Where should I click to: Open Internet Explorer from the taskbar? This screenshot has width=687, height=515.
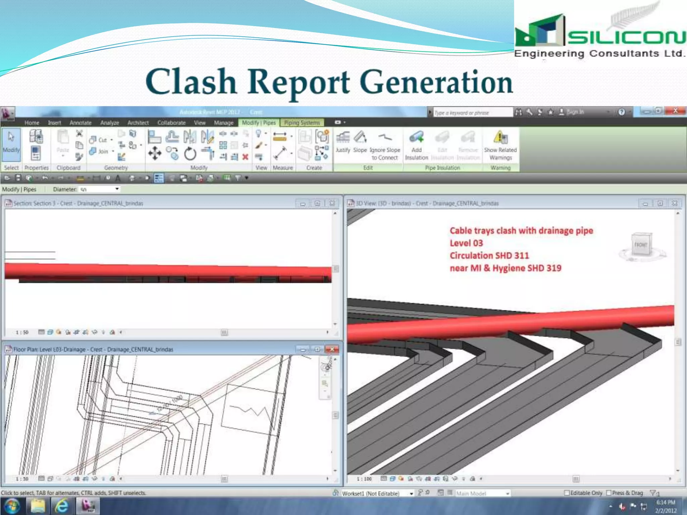coord(62,506)
